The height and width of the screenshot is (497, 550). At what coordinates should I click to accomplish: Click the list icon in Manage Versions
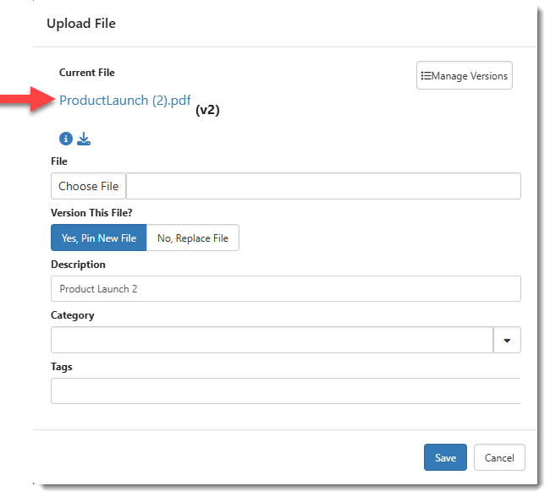click(x=426, y=76)
